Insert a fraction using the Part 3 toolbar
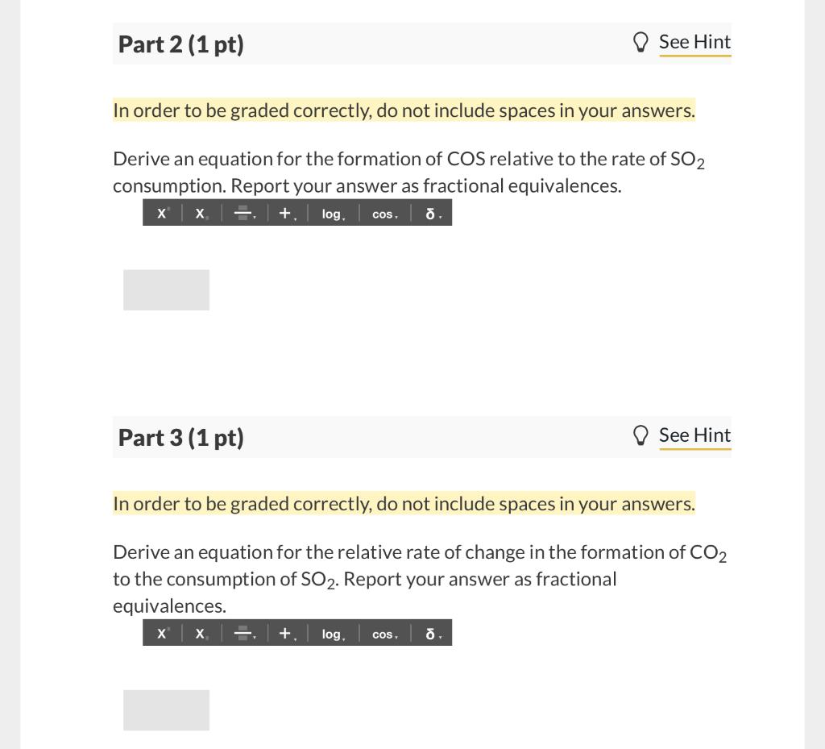Image resolution: width=825 pixels, height=749 pixels. 243,633
